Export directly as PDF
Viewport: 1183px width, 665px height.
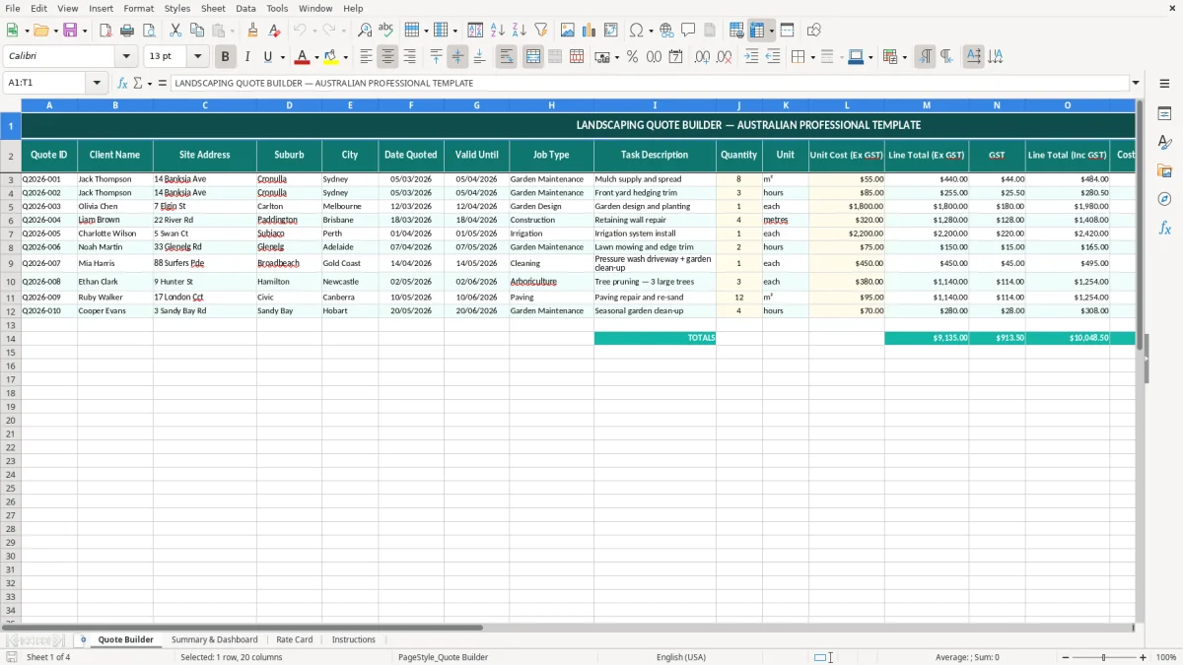pos(105,31)
